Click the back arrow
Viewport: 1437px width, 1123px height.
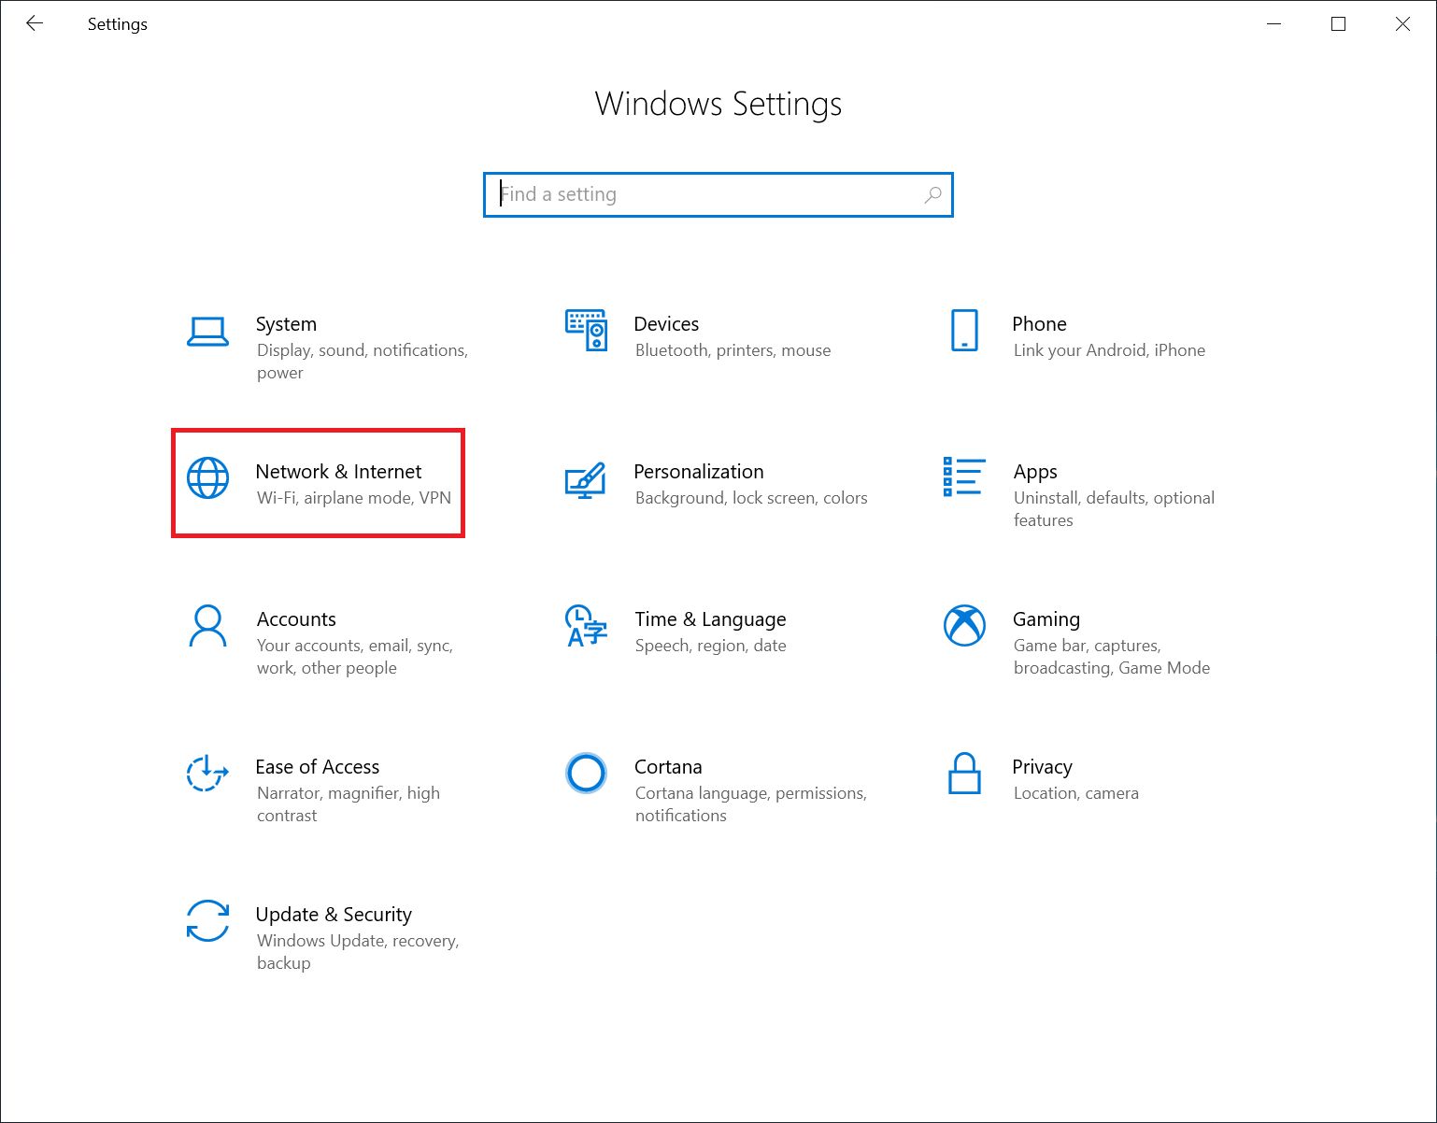(35, 23)
